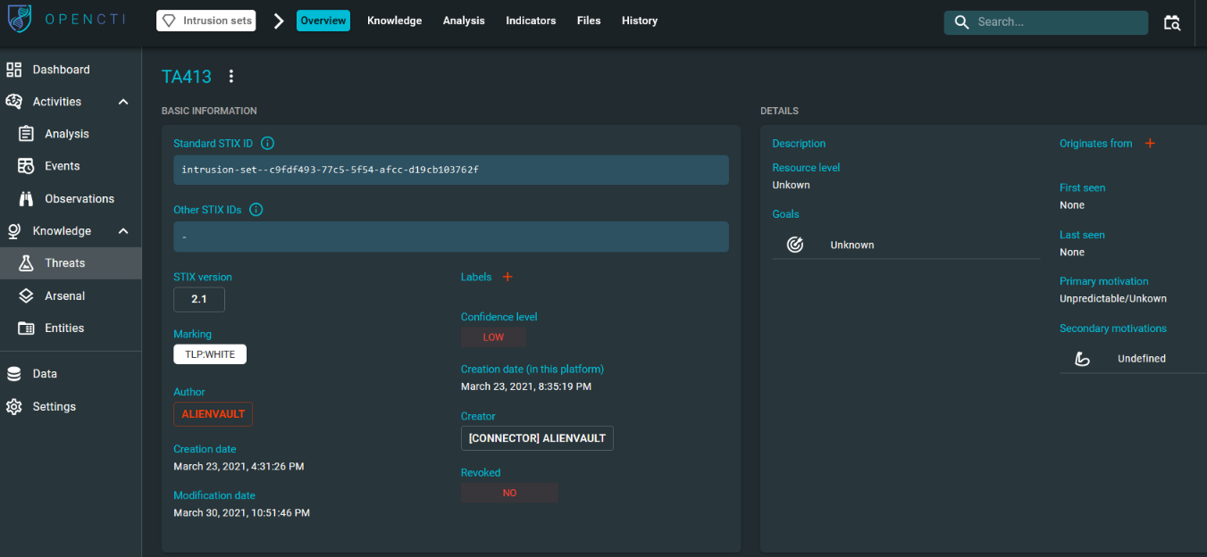Screen dimensions: 1207x557
Task: Click modification date 'March 30, 2021, 10:51:46 PM'
Action: [241, 513]
